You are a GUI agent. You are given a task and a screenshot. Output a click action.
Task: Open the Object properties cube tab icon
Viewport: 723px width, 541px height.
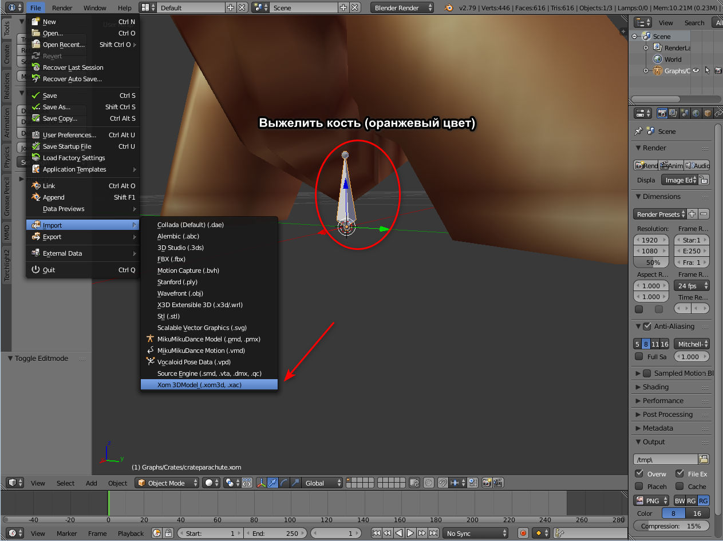707,113
